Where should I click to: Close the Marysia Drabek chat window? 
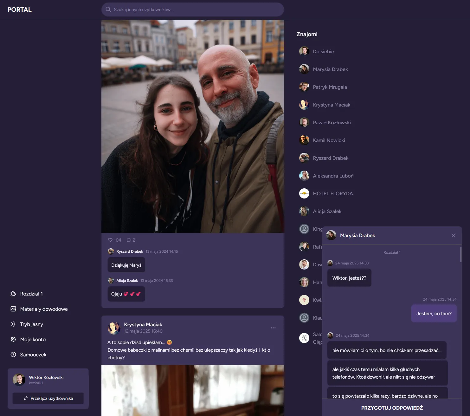pyautogui.click(x=453, y=235)
